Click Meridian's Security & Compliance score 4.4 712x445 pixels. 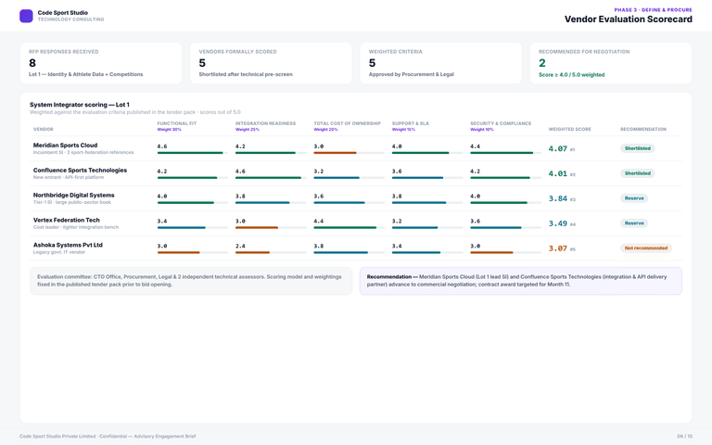[x=475, y=146]
